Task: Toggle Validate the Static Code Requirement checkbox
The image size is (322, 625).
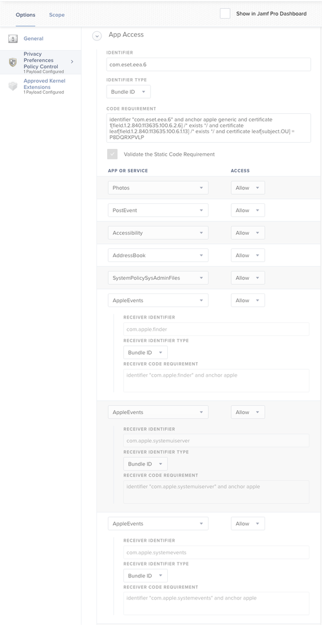Action: pyautogui.click(x=113, y=155)
